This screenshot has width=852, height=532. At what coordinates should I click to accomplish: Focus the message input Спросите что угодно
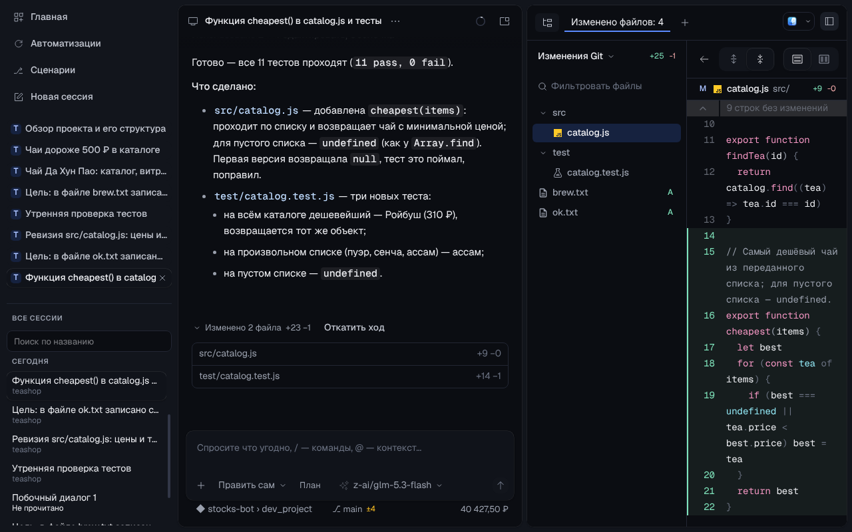[350, 448]
